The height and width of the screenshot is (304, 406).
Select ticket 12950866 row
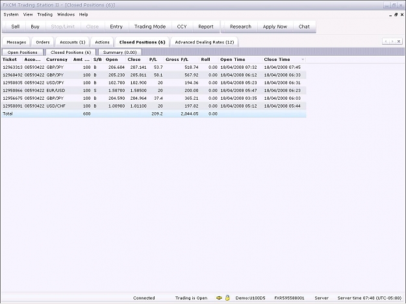click(154, 90)
